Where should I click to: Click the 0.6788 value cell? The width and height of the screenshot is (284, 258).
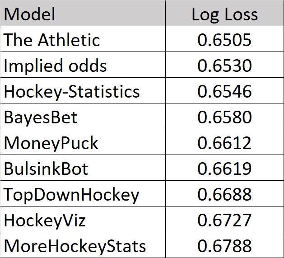click(x=224, y=246)
